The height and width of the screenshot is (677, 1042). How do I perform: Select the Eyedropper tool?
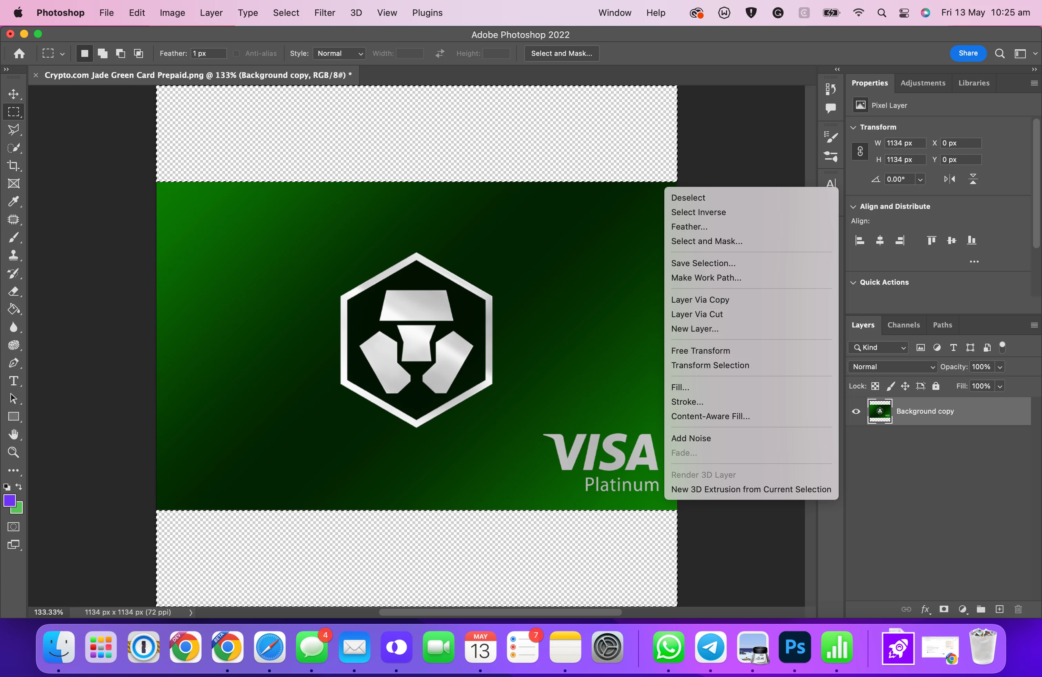(13, 201)
